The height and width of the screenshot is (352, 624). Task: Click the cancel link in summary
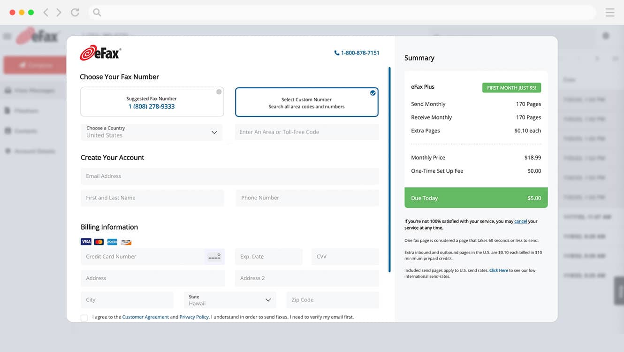tap(520, 221)
